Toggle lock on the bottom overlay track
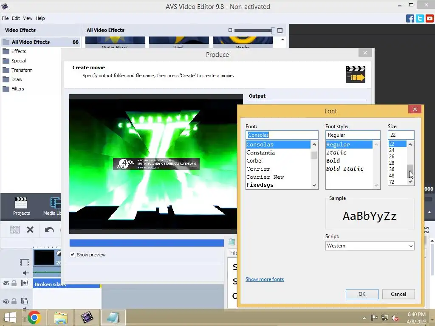435x326 pixels. click(14, 301)
